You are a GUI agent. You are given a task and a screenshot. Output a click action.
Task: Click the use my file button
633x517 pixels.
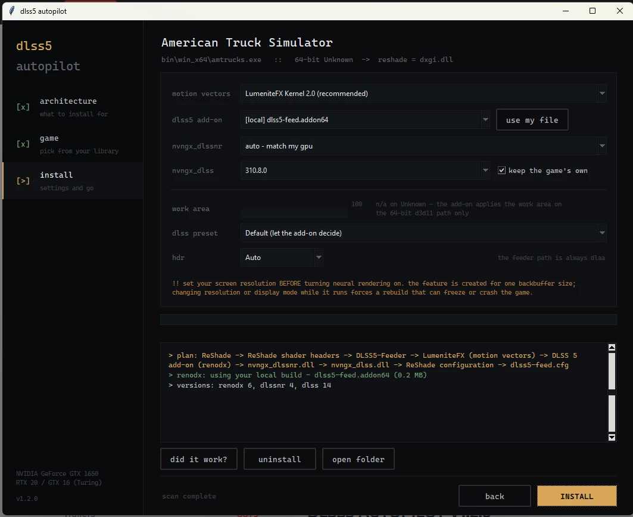coord(532,120)
